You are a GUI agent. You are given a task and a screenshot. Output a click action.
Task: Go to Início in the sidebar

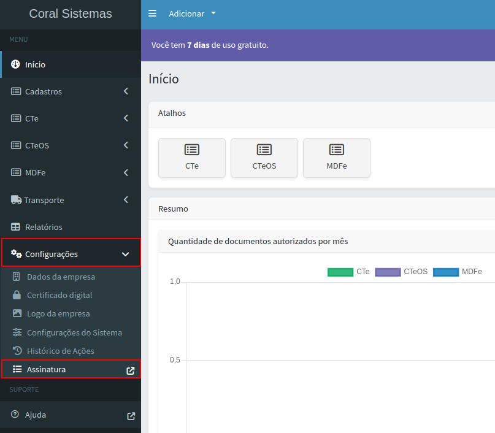click(35, 64)
